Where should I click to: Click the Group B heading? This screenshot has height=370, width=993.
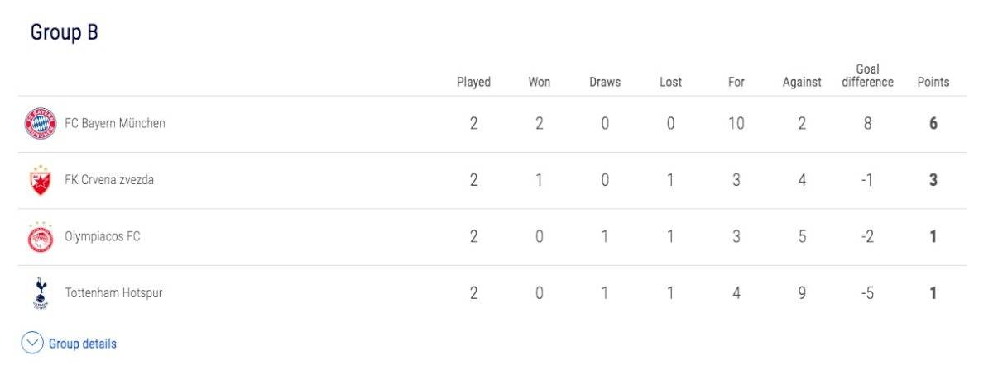tap(65, 32)
